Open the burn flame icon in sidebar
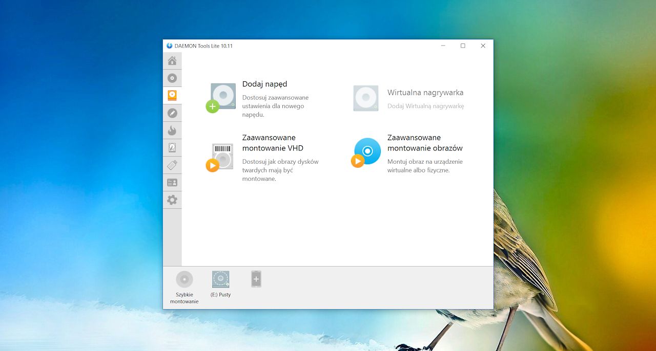Image resolution: width=656 pixels, height=351 pixels. pyautogui.click(x=172, y=130)
